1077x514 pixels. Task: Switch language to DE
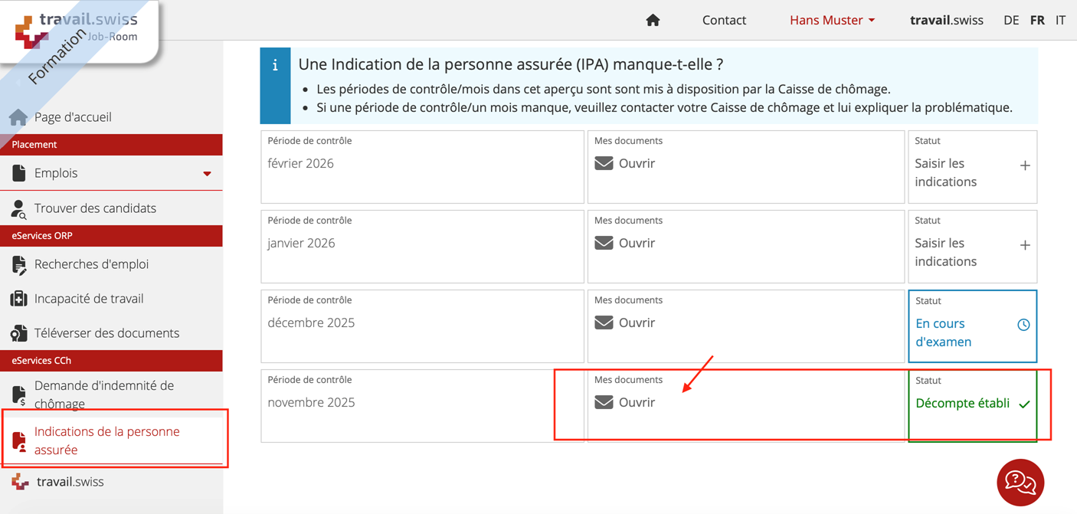(x=1011, y=21)
